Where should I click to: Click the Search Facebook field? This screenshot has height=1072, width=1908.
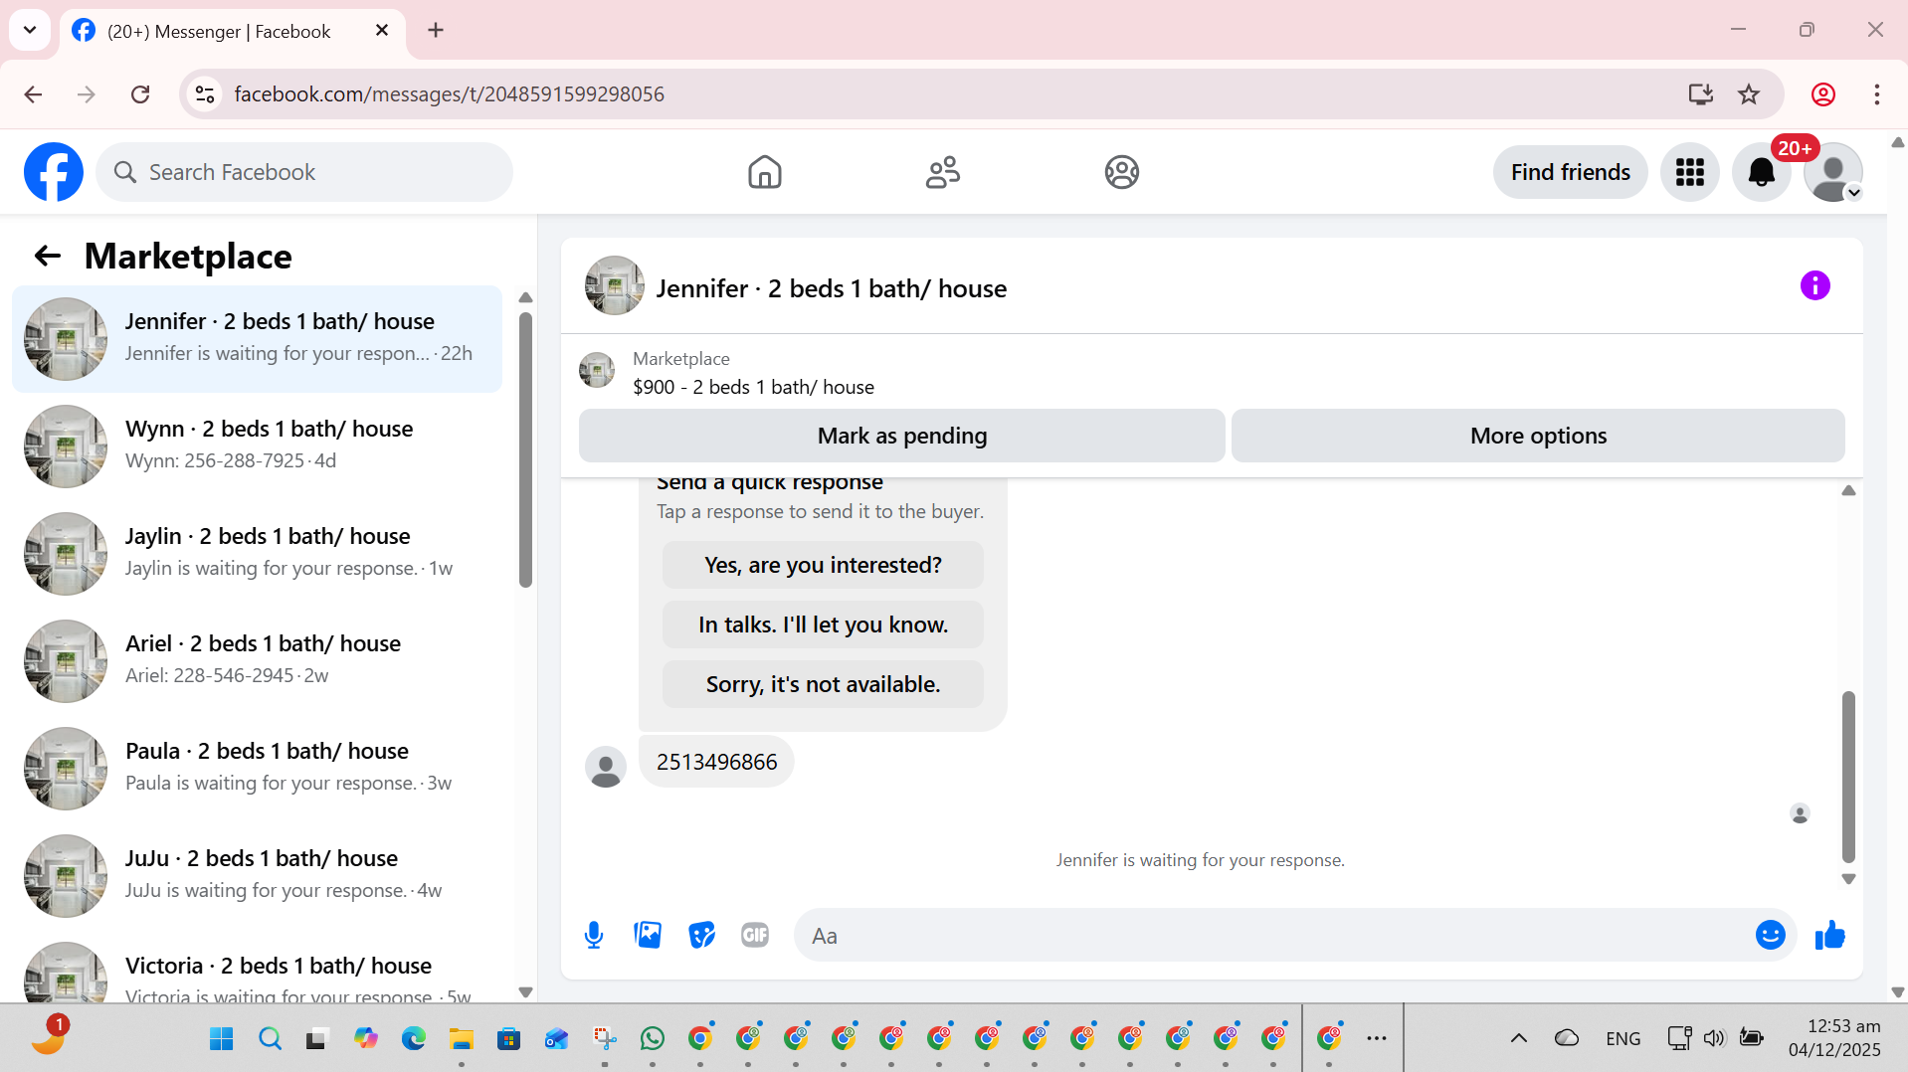click(304, 172)
